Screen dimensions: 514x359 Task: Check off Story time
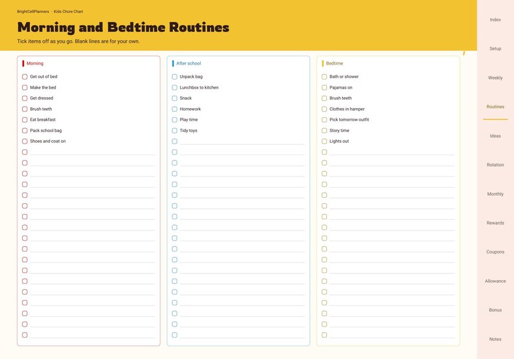(324, 131)
